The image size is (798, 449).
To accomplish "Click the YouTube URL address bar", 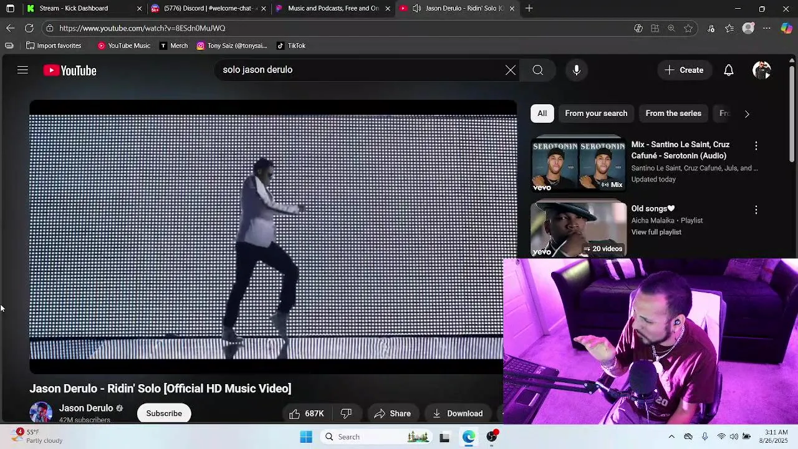I will pyautogui.click(x=337, y=28).
